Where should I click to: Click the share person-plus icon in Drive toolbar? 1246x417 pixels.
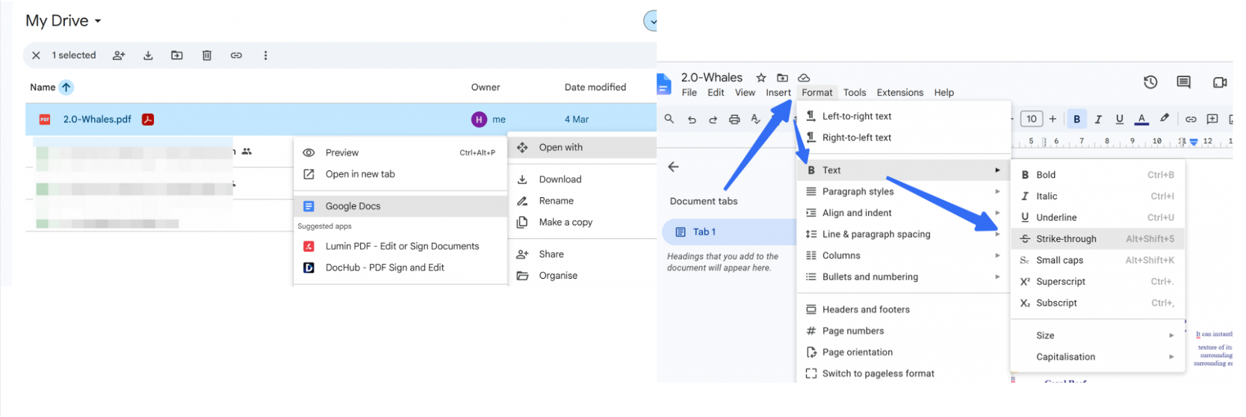click(119, 55)
